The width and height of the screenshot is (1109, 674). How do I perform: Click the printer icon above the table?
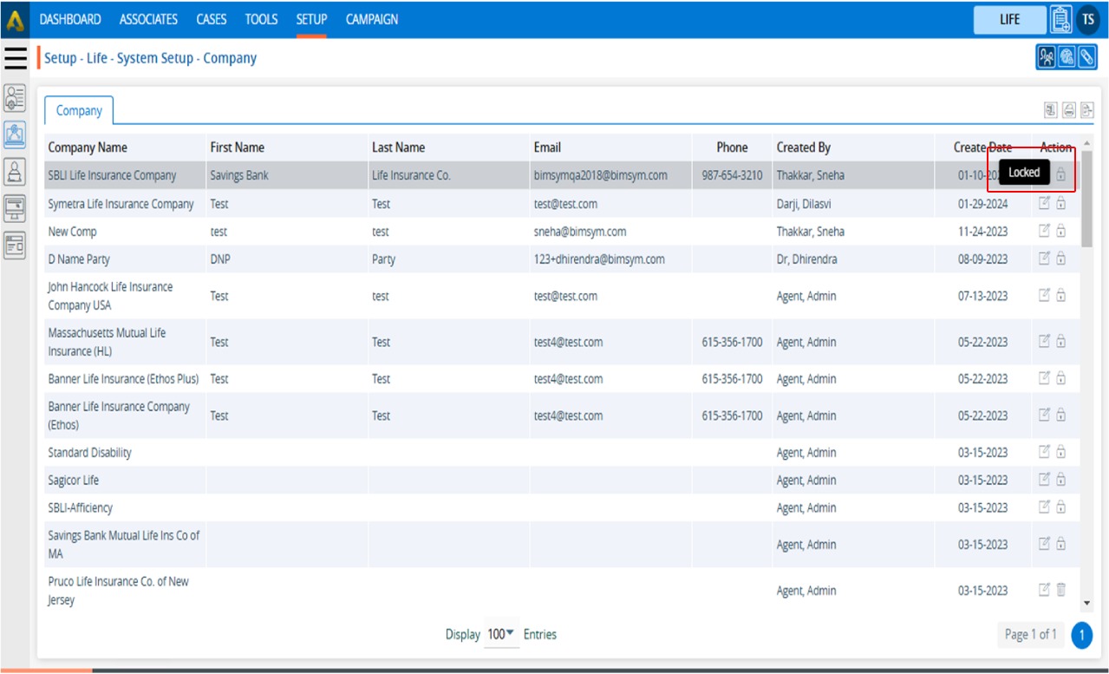point(1069,110)
